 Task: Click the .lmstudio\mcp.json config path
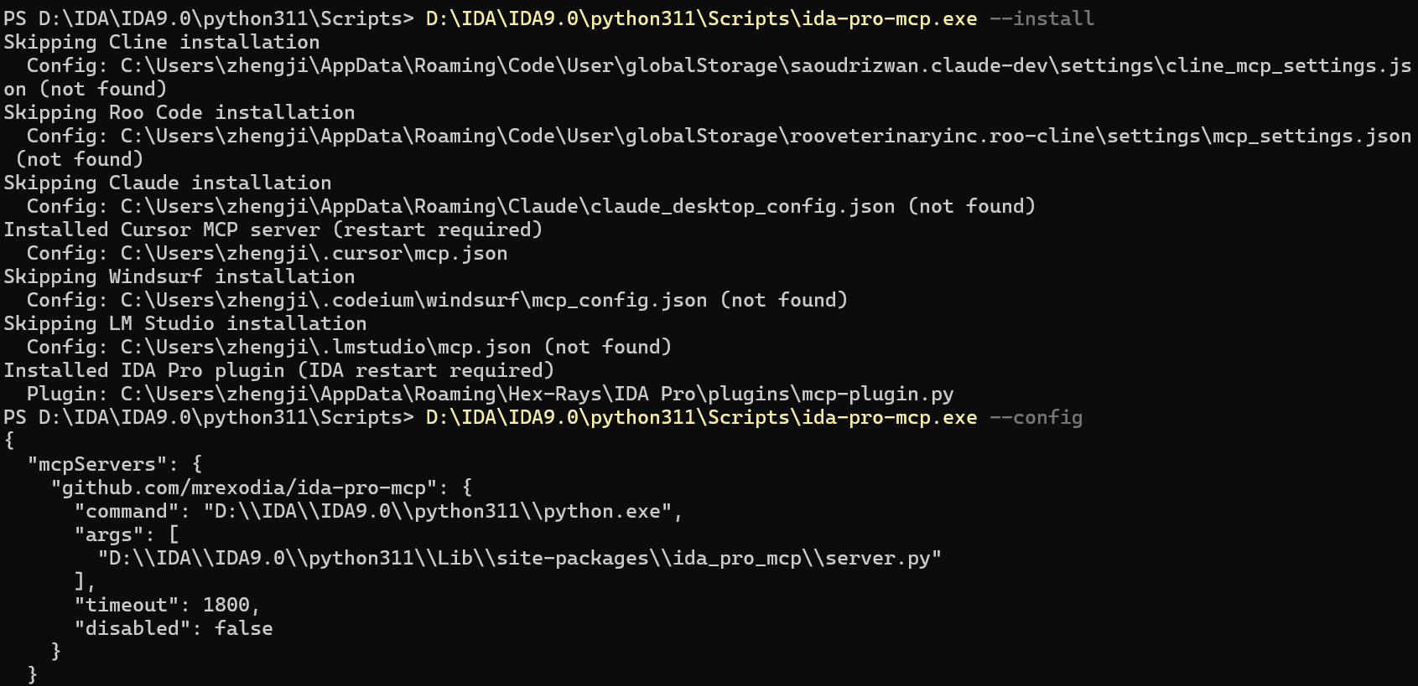tap(325, 347)
